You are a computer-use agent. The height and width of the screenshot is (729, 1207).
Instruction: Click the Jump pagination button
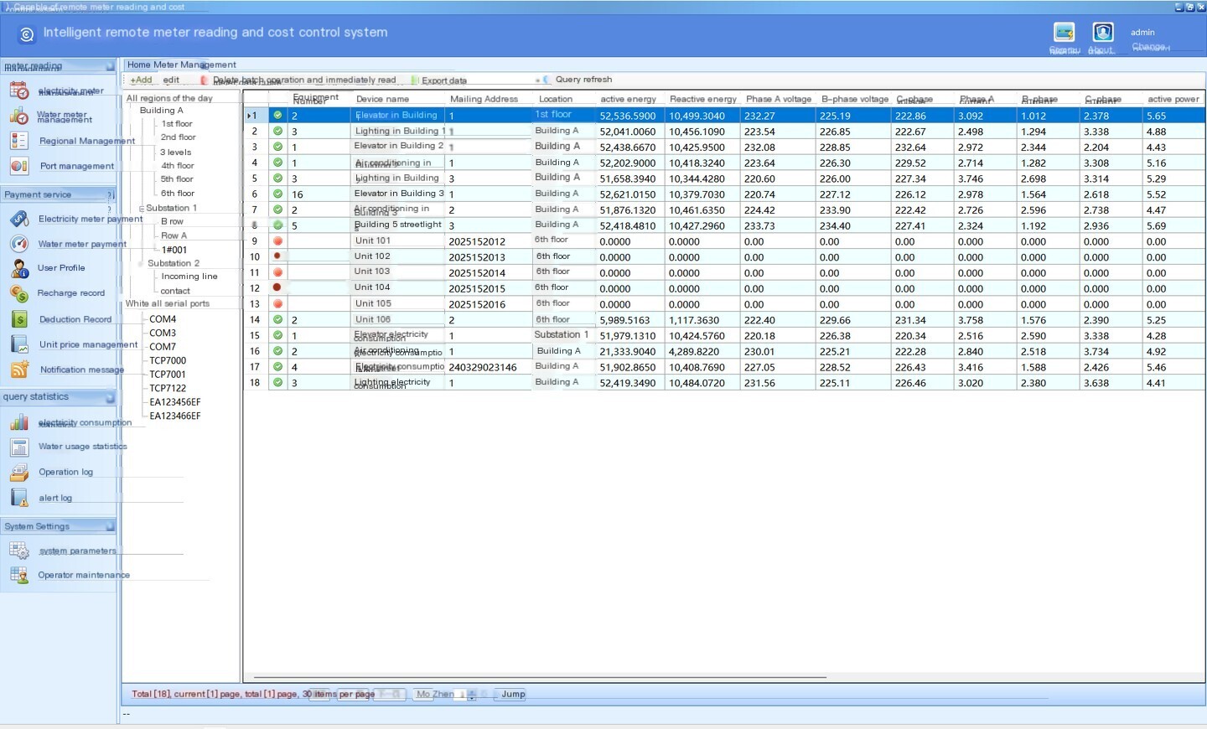pos(513,694)
